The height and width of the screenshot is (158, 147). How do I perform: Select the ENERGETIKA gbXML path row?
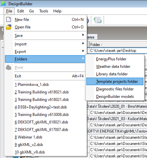(x=117, y=131)
